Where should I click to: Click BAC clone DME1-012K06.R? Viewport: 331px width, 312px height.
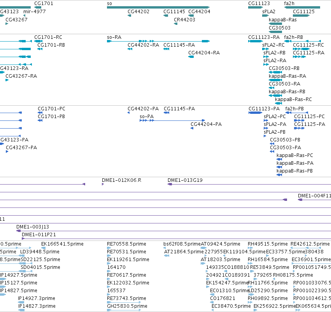click(122, 180)
